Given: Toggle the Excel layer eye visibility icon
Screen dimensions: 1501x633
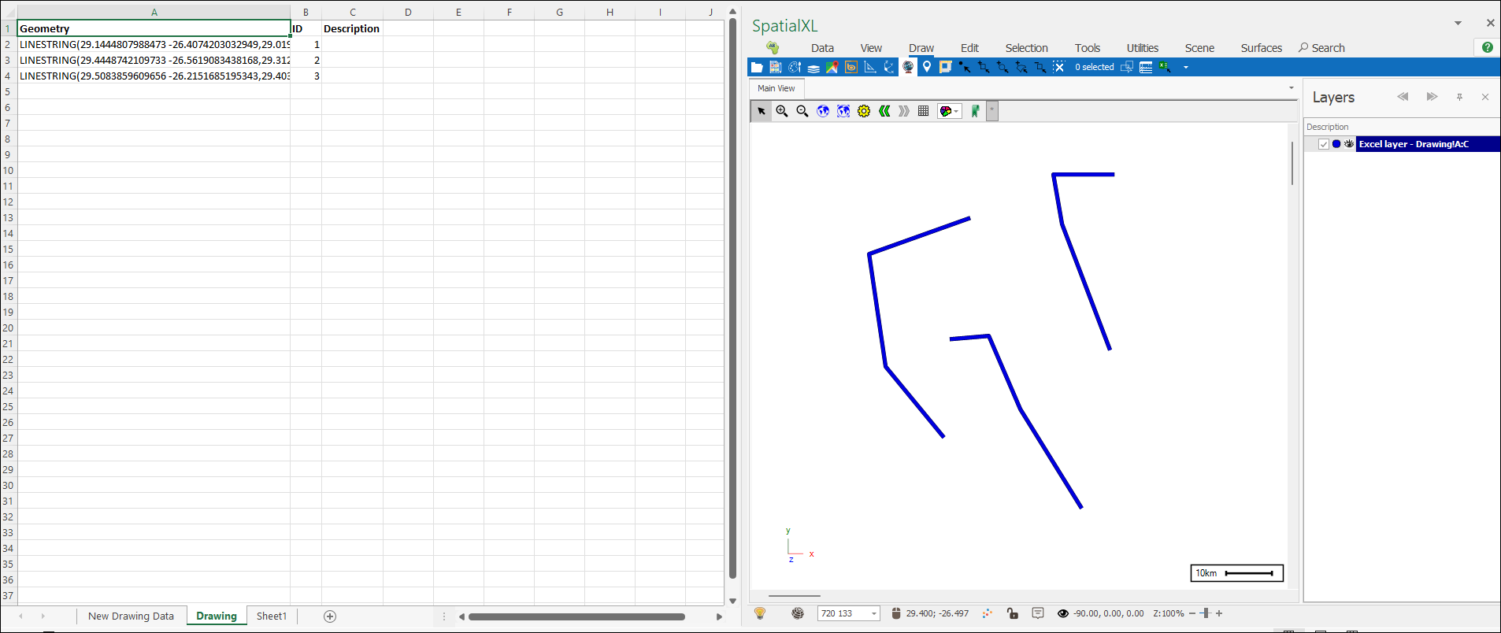Looking at the screenshot, I should (x=1349, y=144).
